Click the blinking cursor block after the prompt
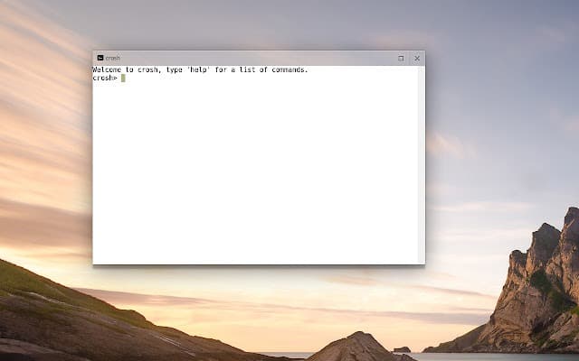The image size is (579, 361). point(123,79)
